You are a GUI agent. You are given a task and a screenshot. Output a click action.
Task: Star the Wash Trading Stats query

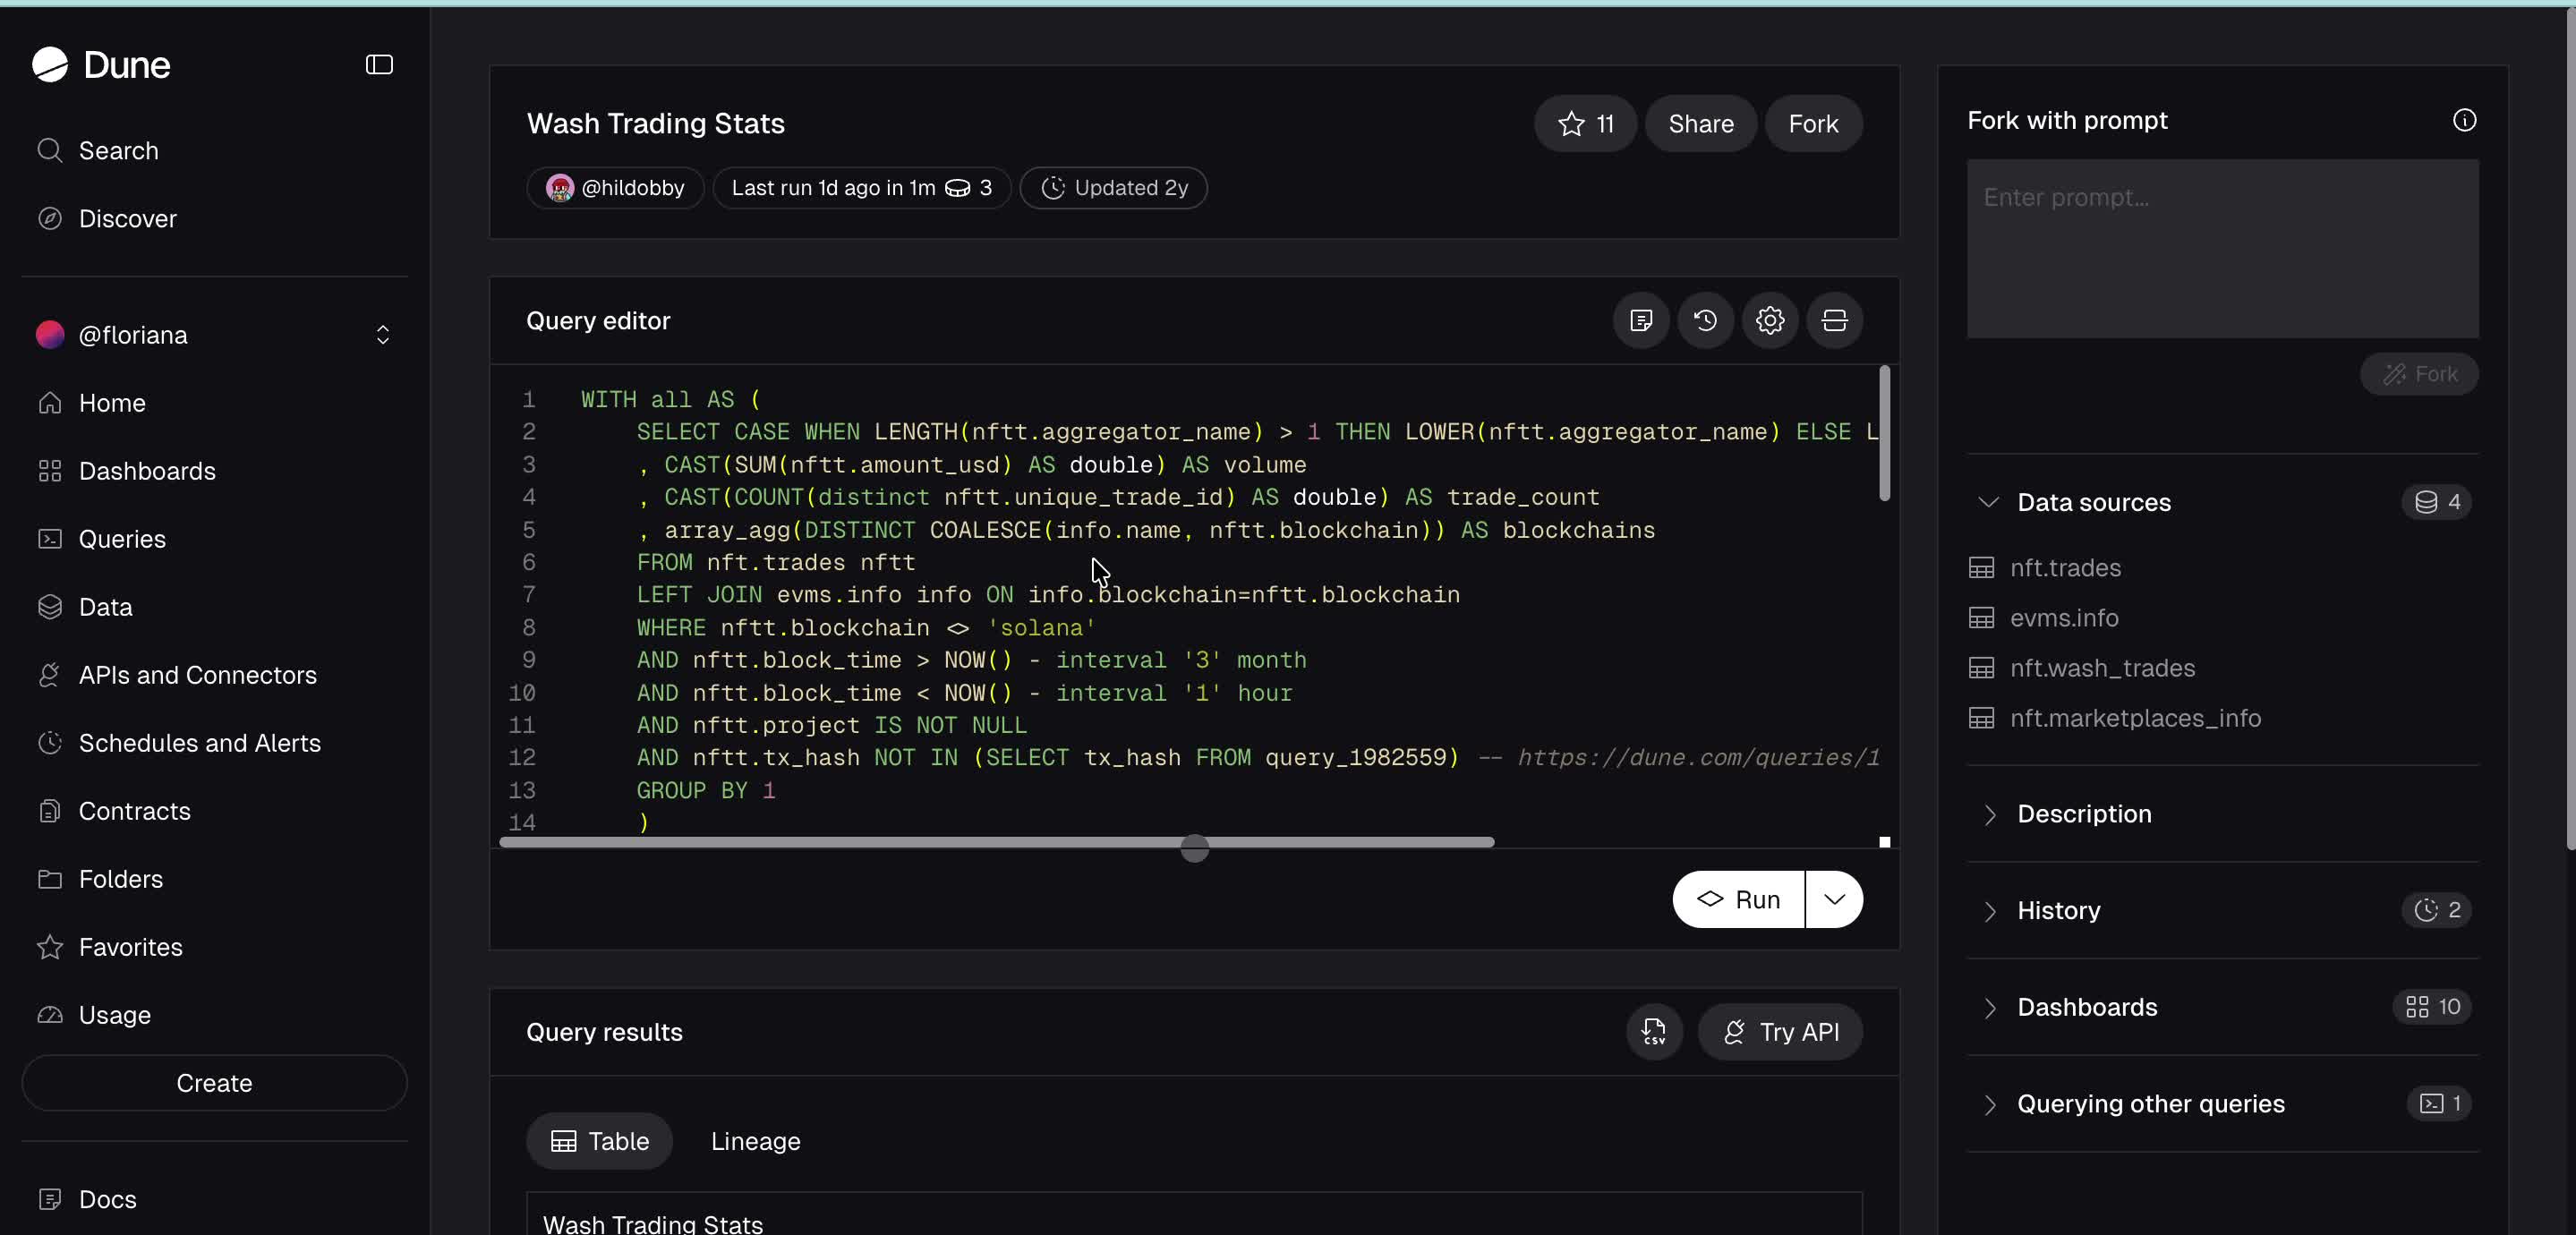click(1585, 124)
